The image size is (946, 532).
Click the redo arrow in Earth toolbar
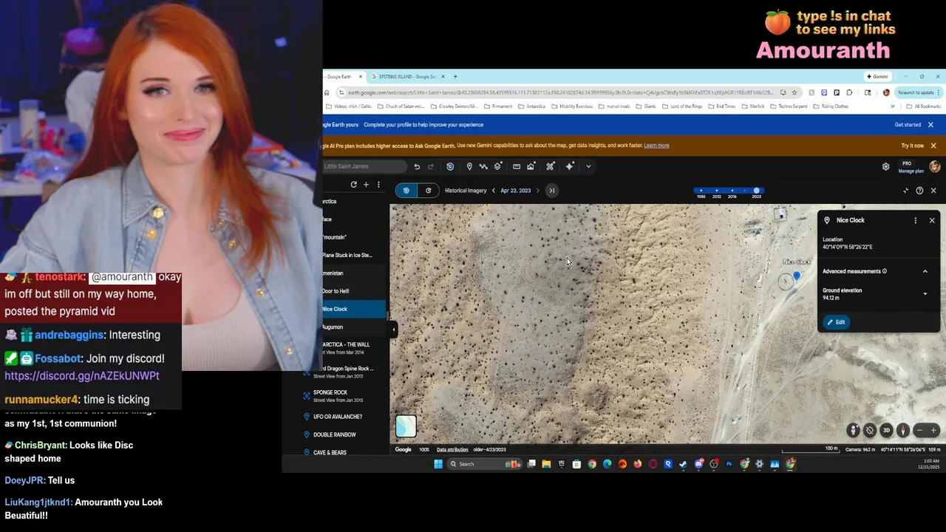pyautogui.click(x=431, y=166)
